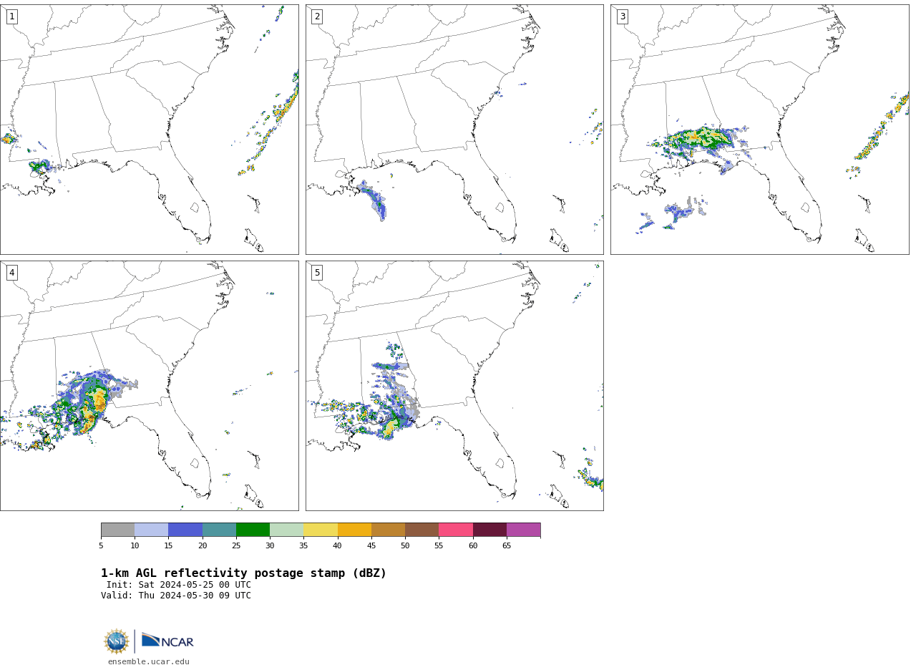Image resolution: width=916 pixels, height=670 pixels.
Task: Click the panel number label 2
Action: tap(317, 16)
